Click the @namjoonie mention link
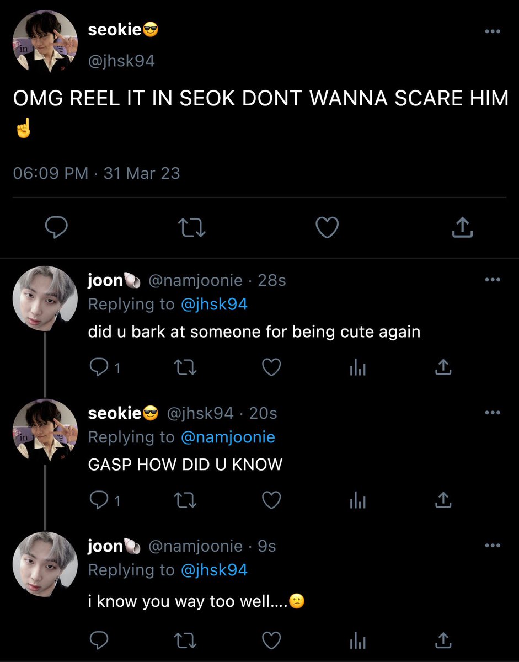Viewport: 519px width, 662px height. (228, 437)
